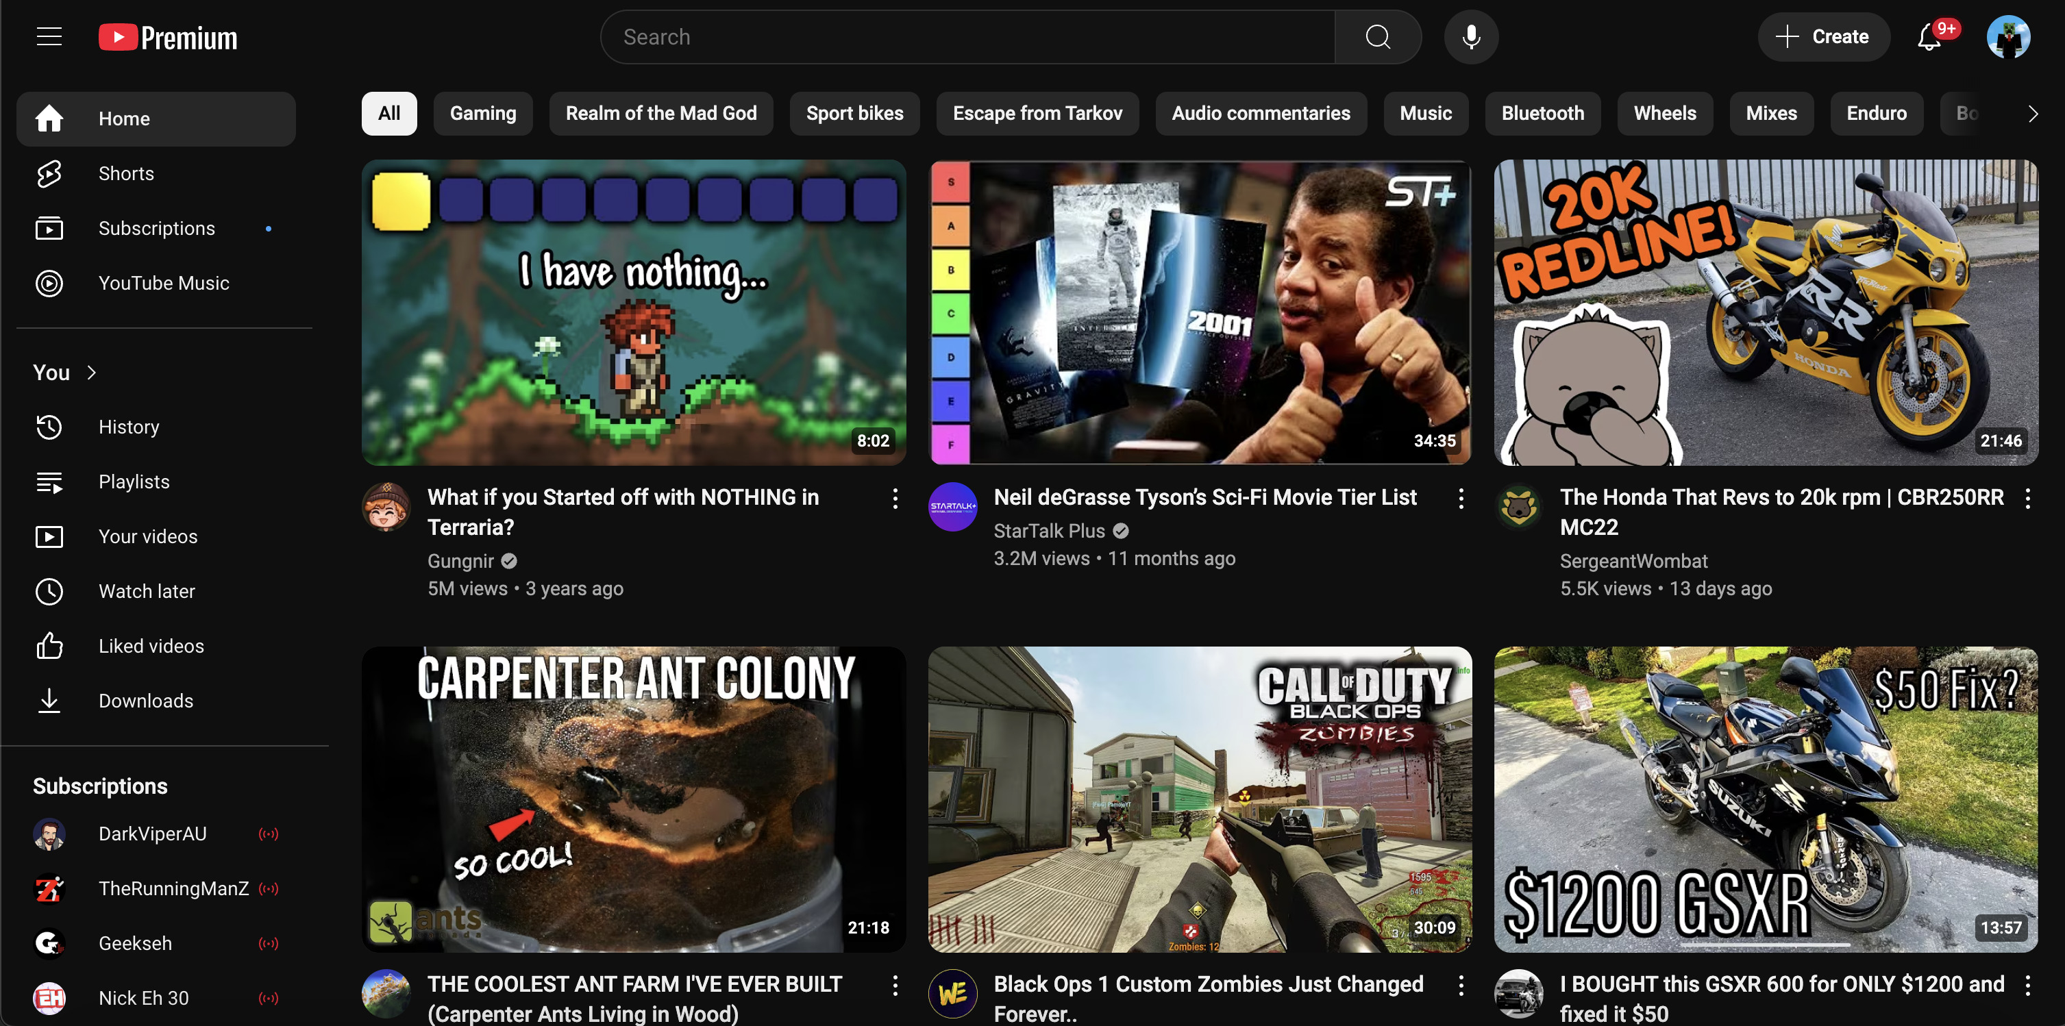Play the 20K Redline Honda thumbnail
Screen dimensions: 2065x1026
click(1765, 312)
